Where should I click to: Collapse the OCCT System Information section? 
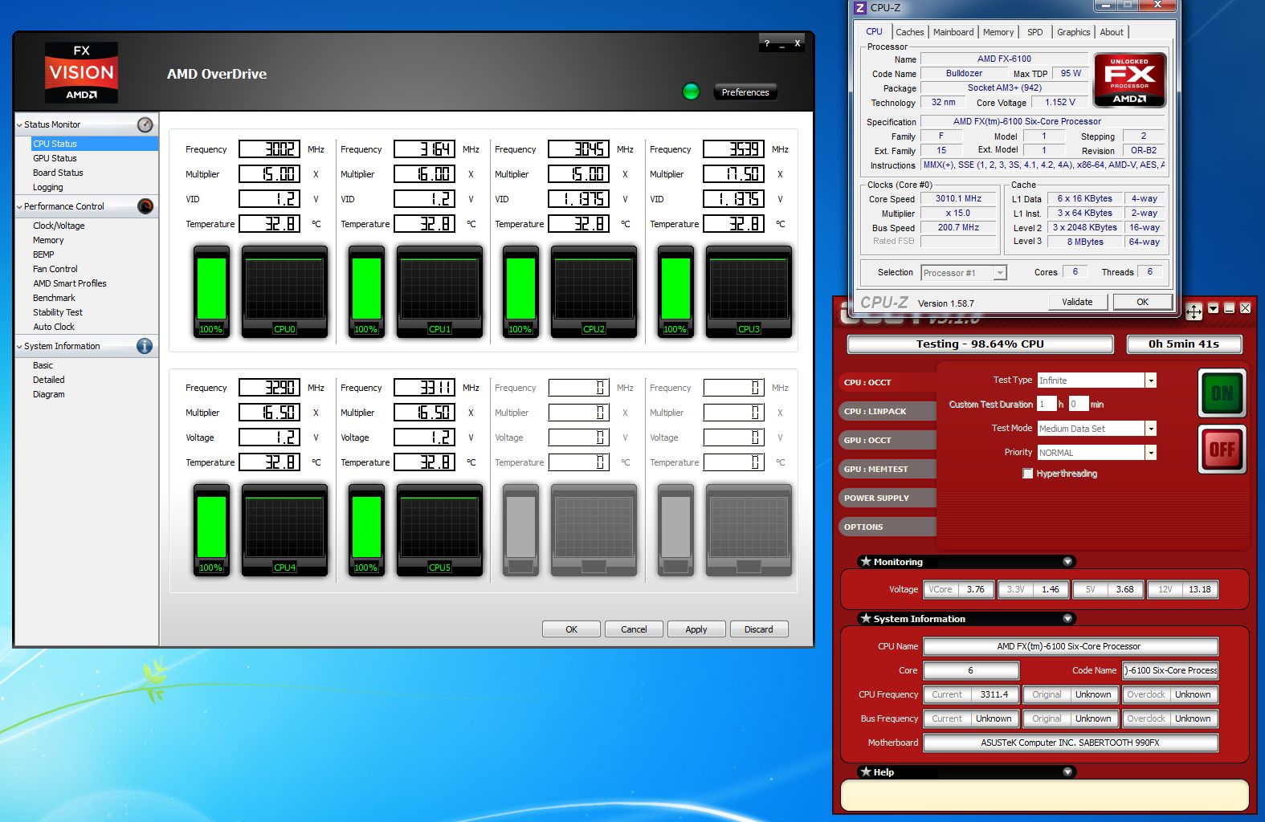click(x=1067, y=619)
